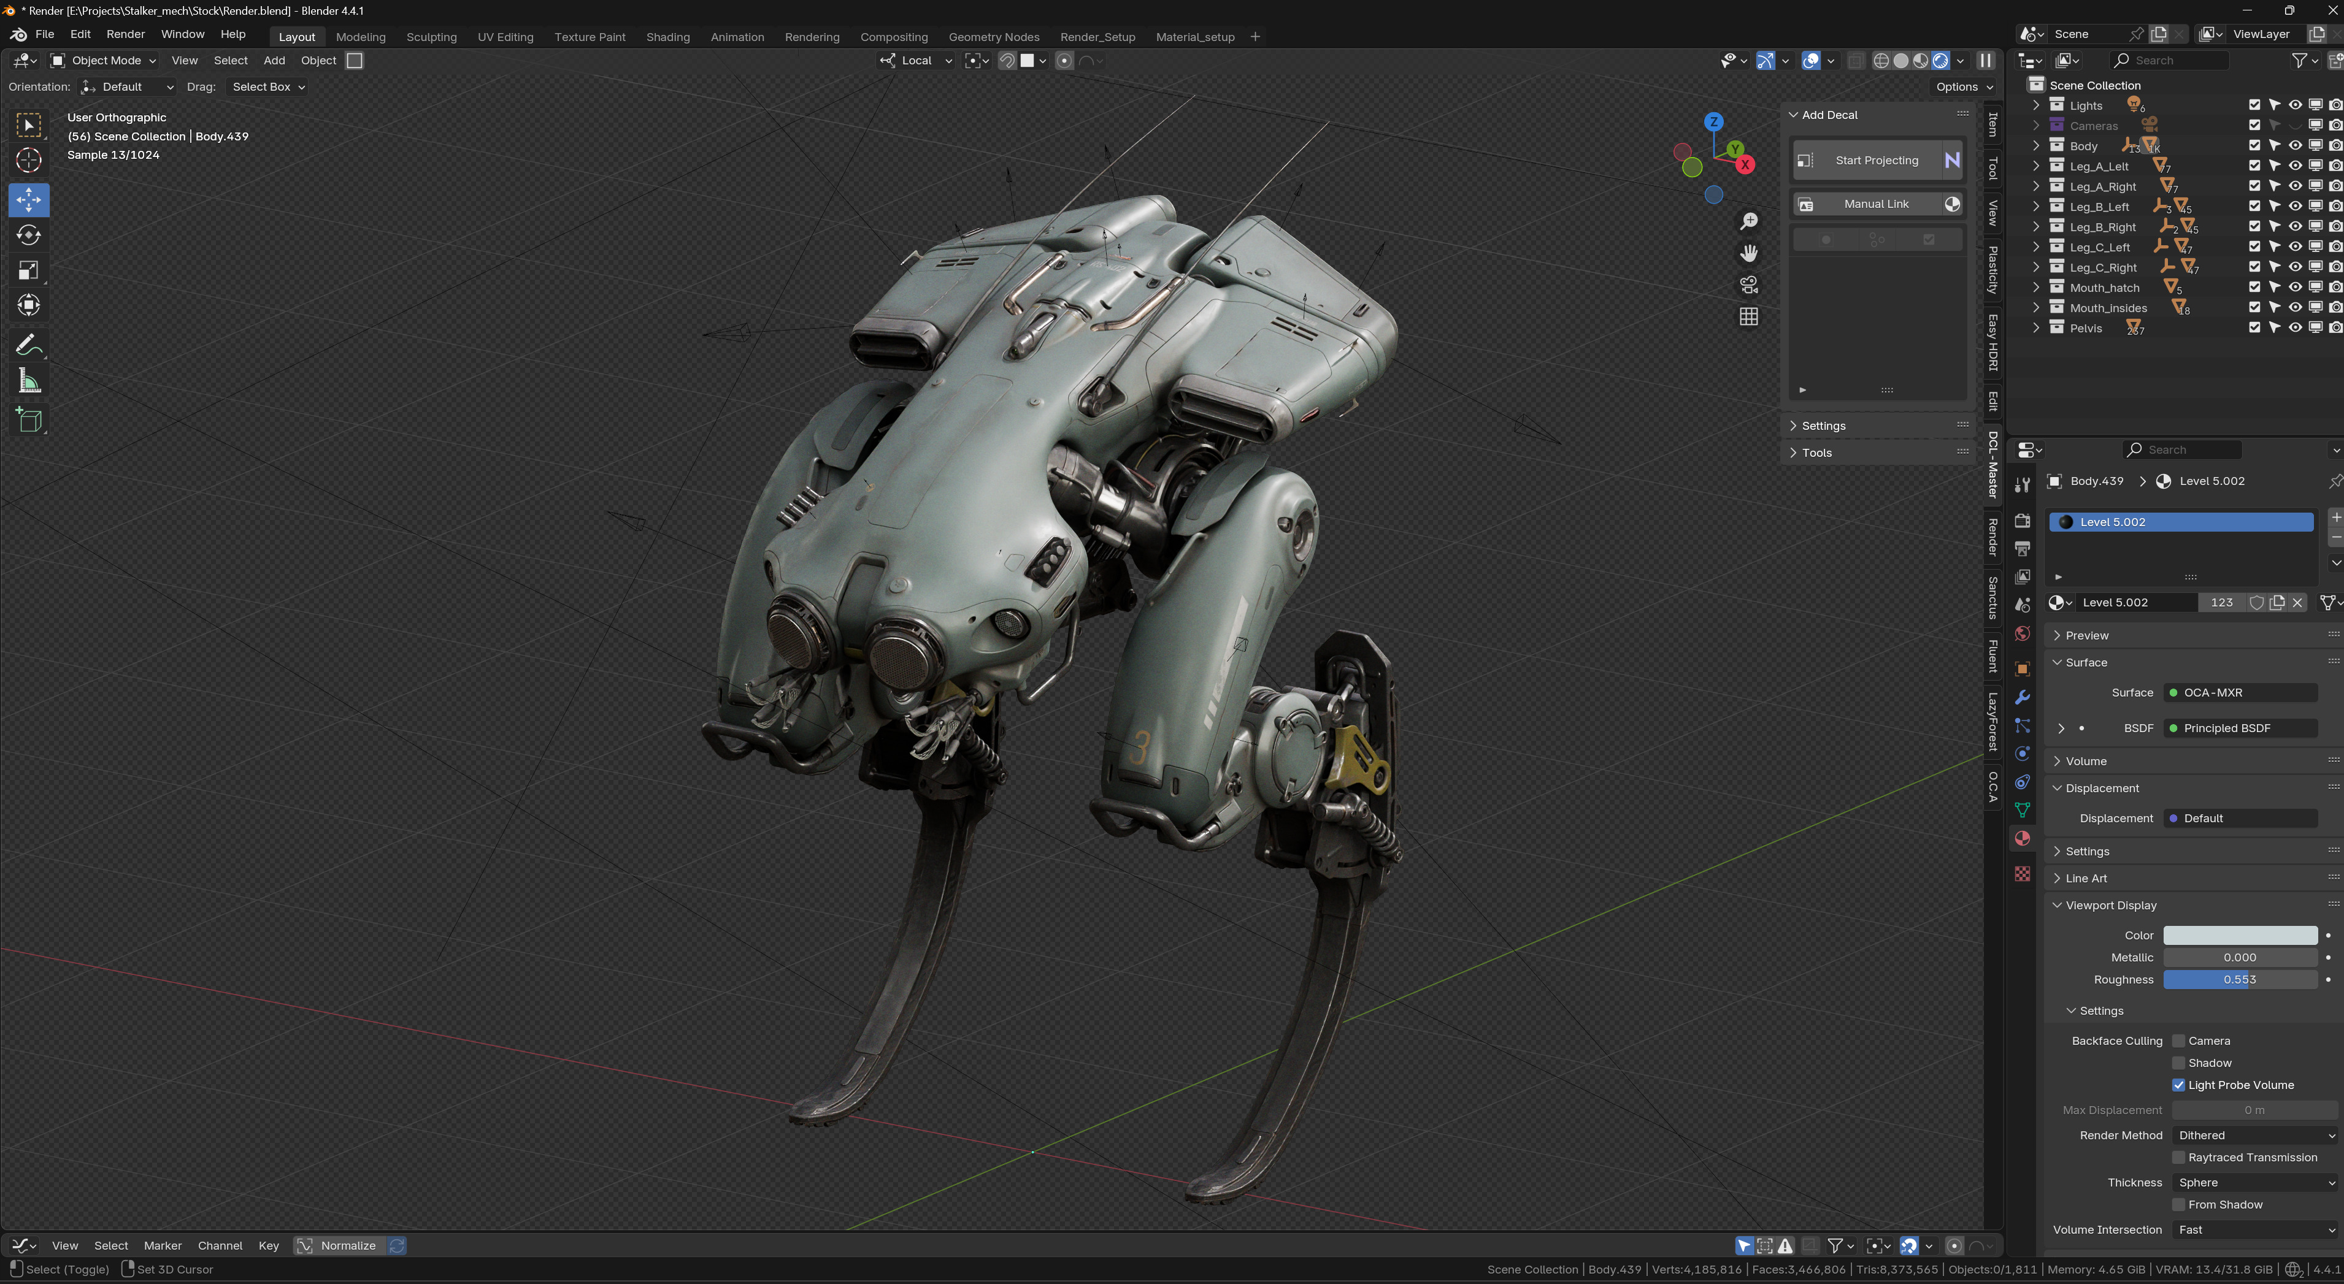Adjust the Roughness slider value
This screenshot has width=2344, height=1284.
pyautogui.click(x=2239, y=980)
